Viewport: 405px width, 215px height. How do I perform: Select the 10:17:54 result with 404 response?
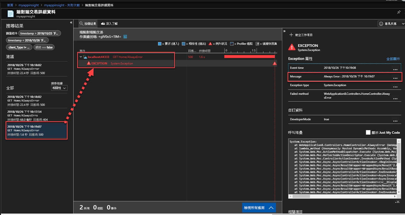point(37,115)
